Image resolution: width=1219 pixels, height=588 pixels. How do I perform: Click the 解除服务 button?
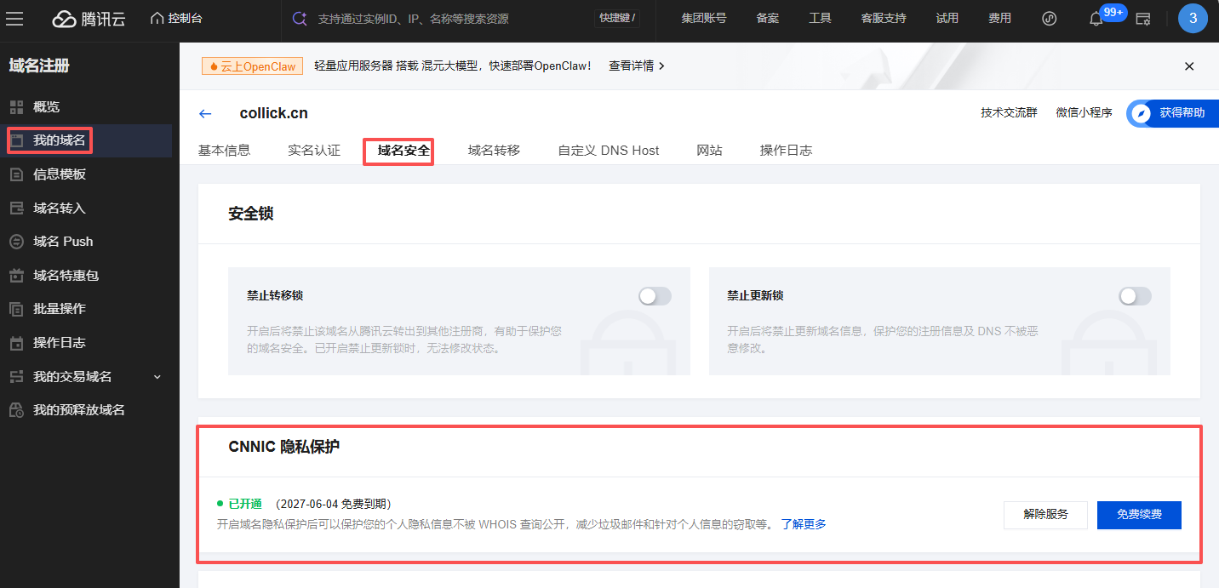[x=1045, y=515]
